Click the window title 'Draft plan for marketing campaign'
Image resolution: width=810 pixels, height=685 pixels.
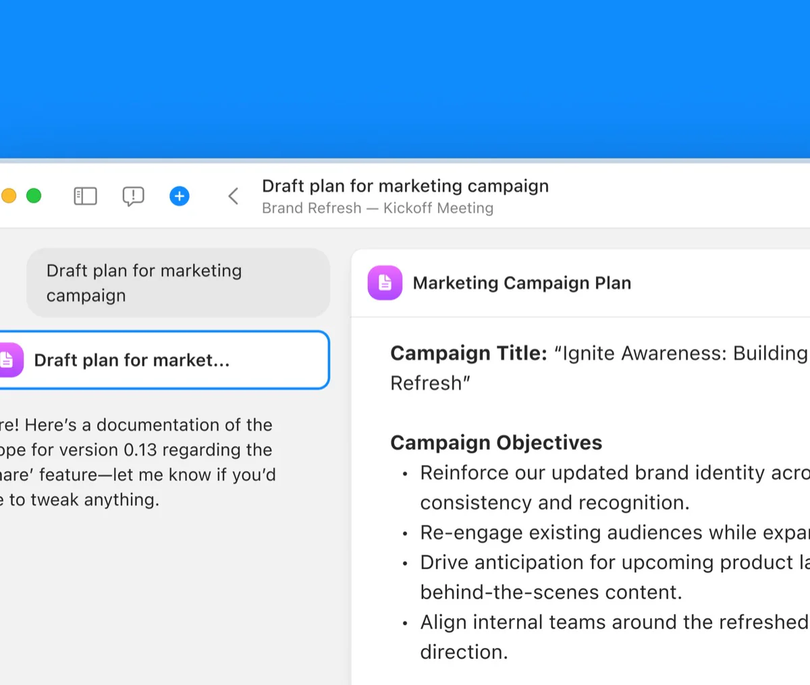tap(406, 186)
